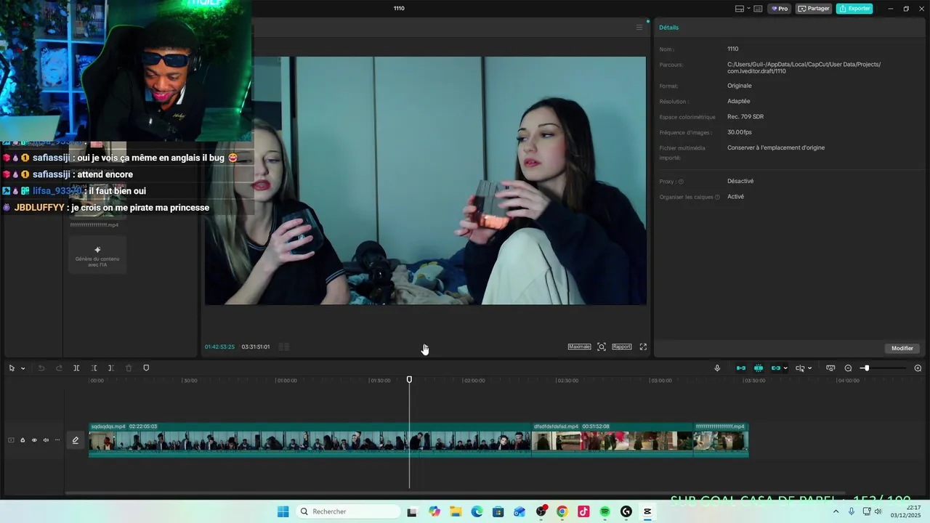This screenshot has width=930, height=523.
Task: Open OBS Studio from the taskbar
Action: point(541,511)
